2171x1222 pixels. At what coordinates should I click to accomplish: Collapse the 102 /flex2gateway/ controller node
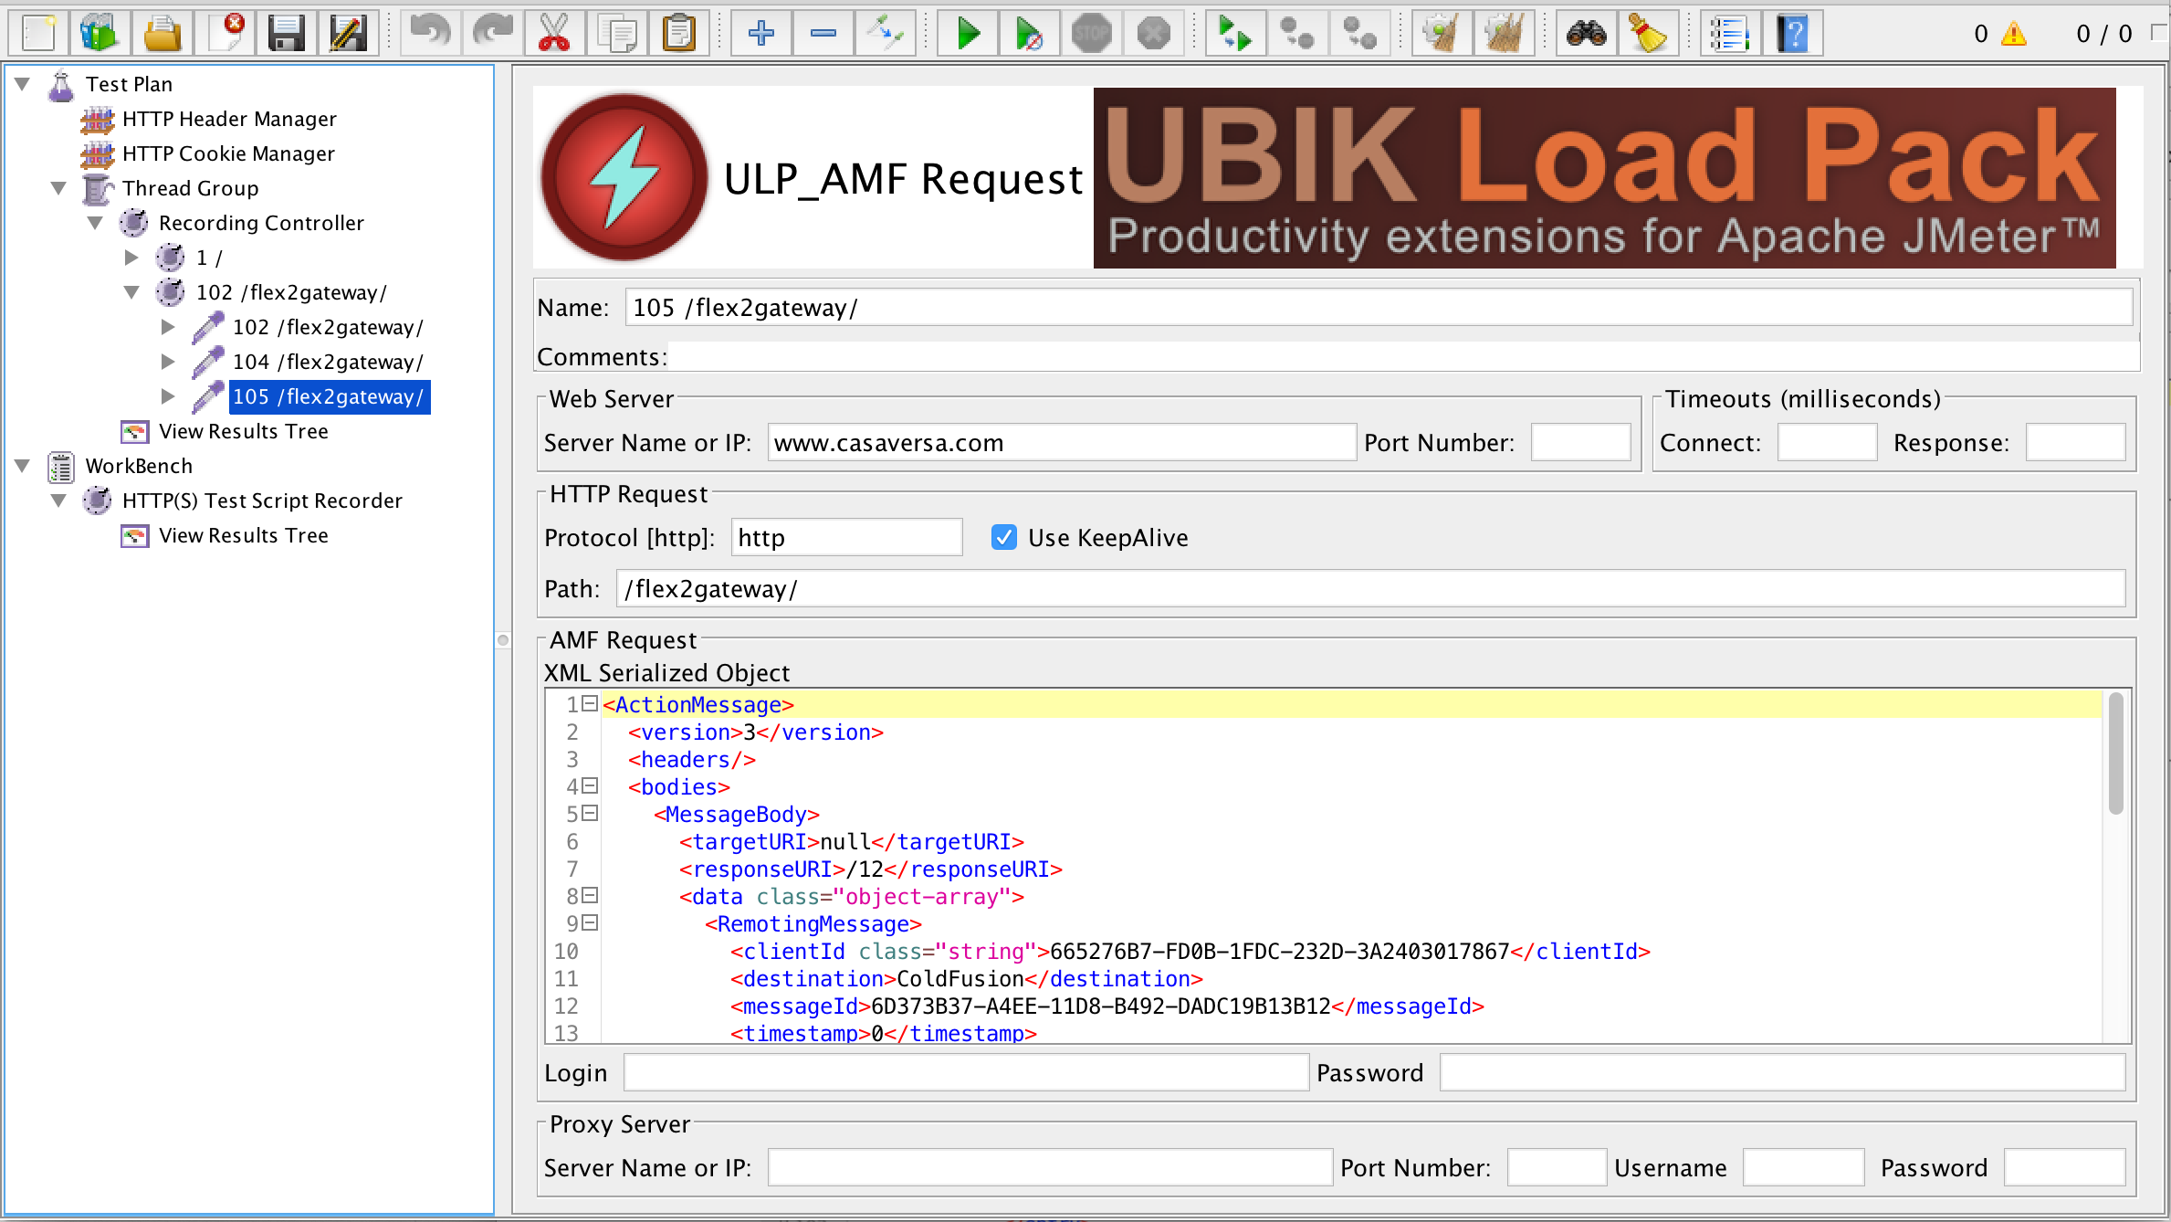click(132, 292)
